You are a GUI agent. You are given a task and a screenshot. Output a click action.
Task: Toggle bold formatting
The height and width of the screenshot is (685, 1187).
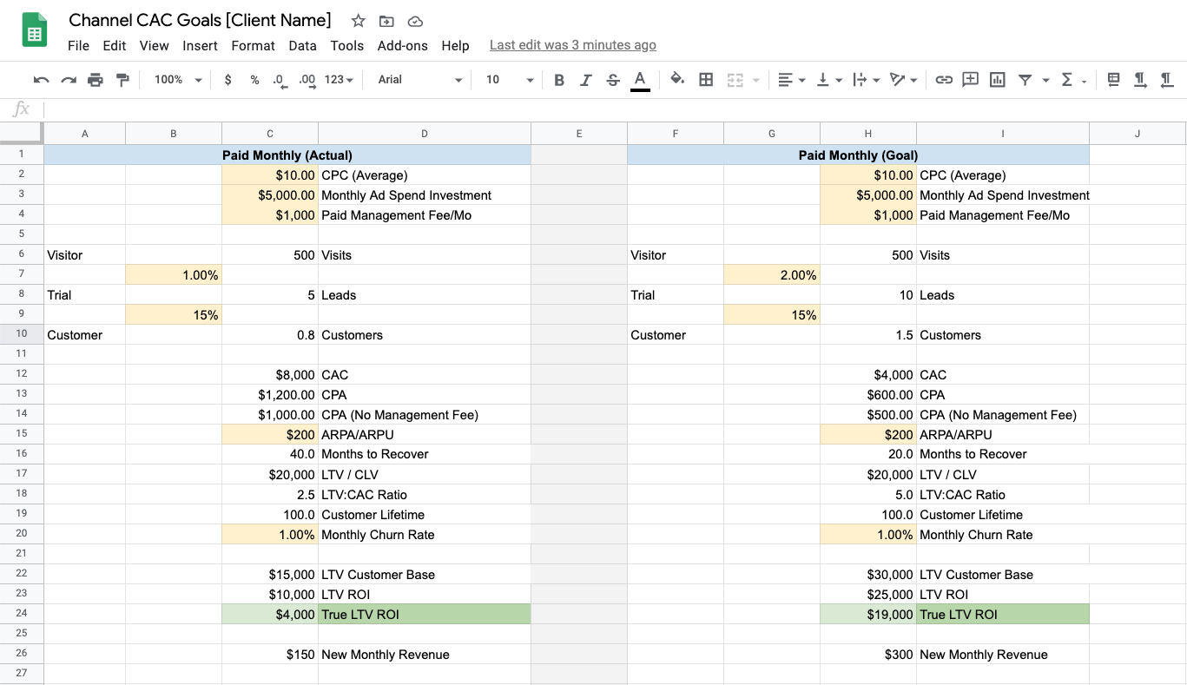click(559, 79)
